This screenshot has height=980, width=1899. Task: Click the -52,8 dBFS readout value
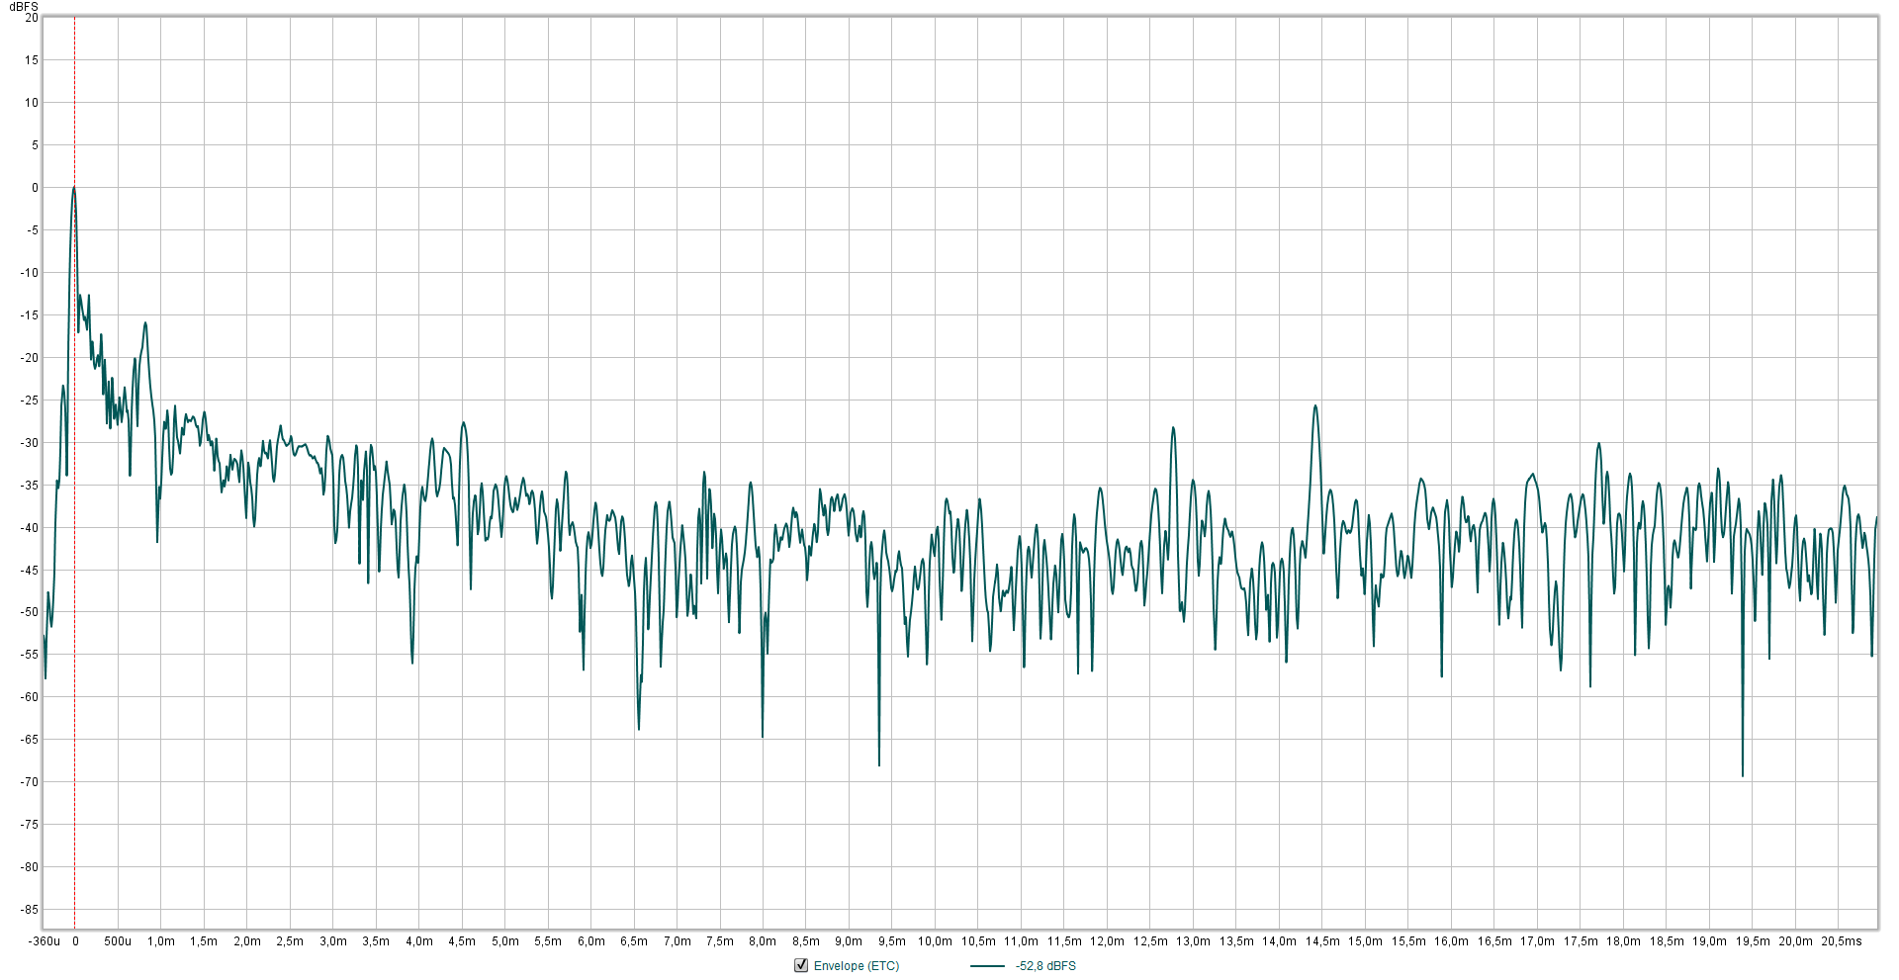(x=1045, y=966)
